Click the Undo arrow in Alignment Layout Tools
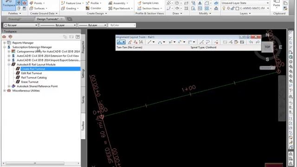 click(251, 42)
